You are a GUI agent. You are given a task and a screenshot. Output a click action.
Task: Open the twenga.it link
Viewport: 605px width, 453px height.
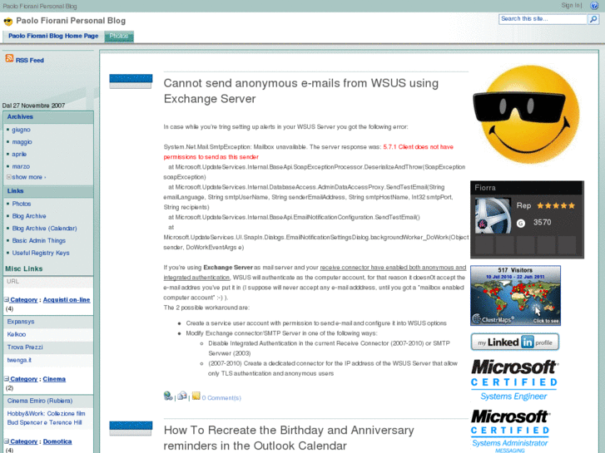click(19, 360)
